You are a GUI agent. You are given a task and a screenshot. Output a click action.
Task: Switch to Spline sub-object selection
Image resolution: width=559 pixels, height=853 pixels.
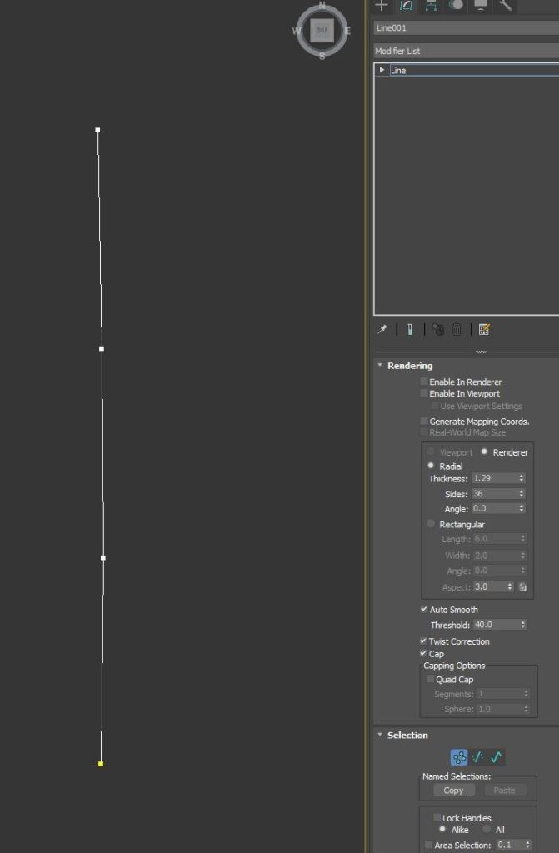(497, 757)
